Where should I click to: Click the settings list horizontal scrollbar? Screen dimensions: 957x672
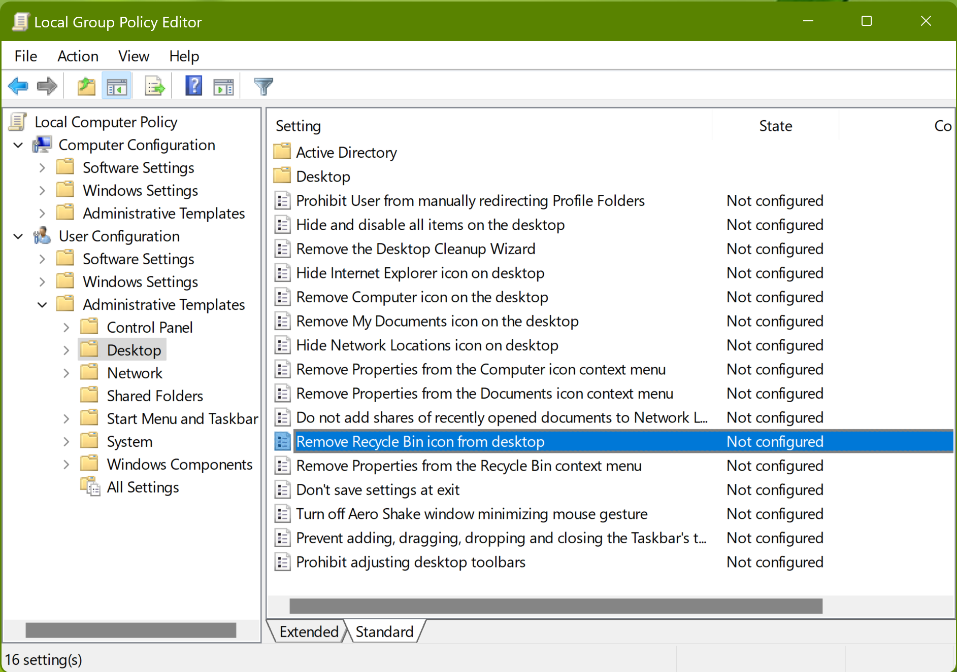[555, 606]
